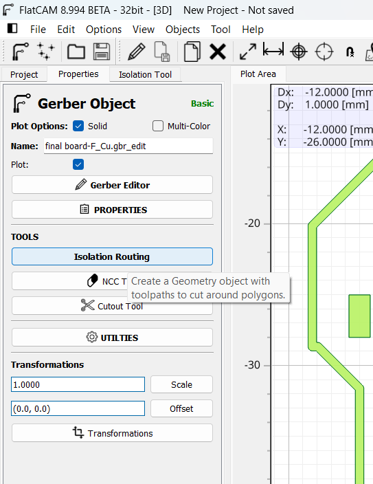
Task: Toggle the Plot checkbox
Action: (78, 164)
